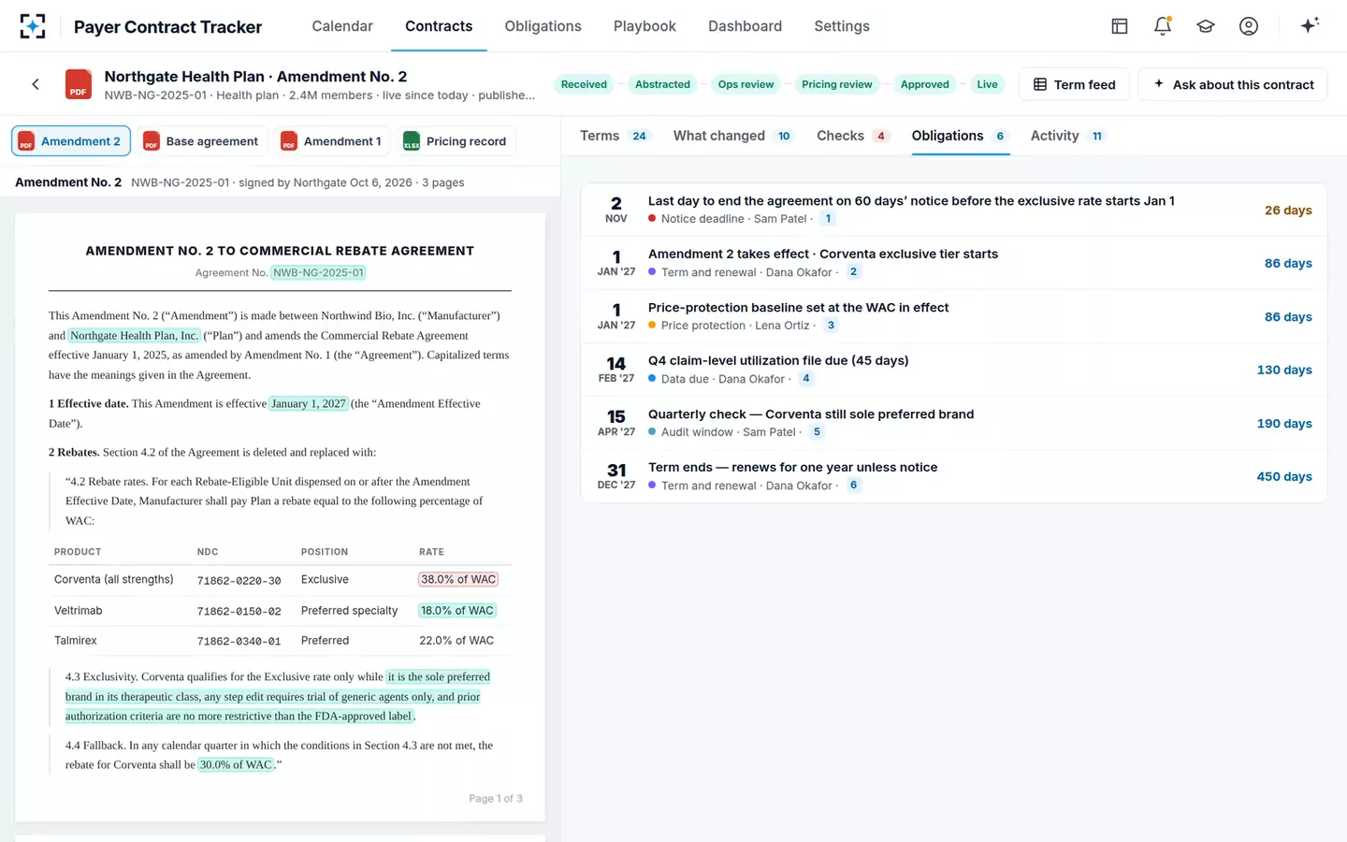Image resolution: width=1347 pixels, height=842 pixels.
Task: Click the Abstracted status pill
Action: tap(662, 84)
